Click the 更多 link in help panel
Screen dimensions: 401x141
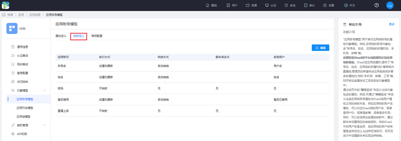pos(392,24)
